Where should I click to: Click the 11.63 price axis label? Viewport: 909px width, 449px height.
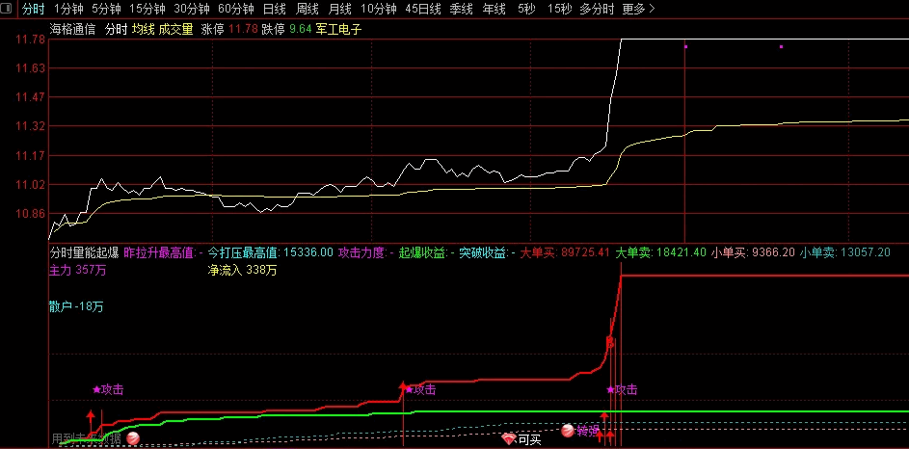click(31, 68)
